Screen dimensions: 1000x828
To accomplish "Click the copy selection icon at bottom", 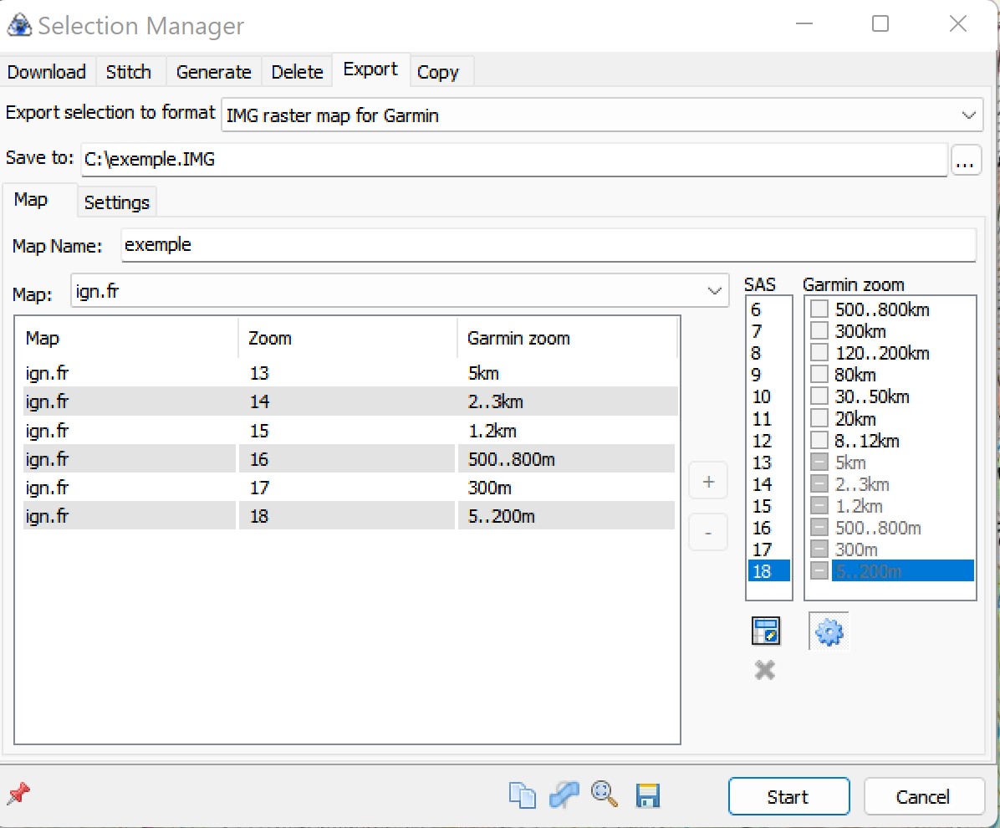I will pyautogui.click(x=523, y=795).
